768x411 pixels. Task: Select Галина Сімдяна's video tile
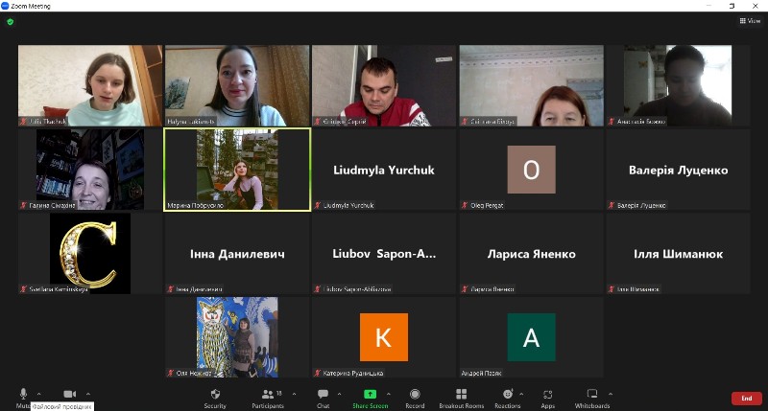(90, 170)
